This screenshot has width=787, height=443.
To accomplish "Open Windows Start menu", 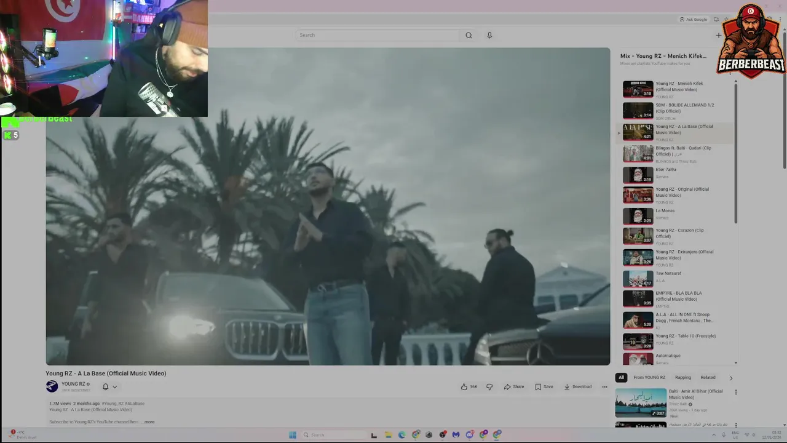I will pos(293,435).
